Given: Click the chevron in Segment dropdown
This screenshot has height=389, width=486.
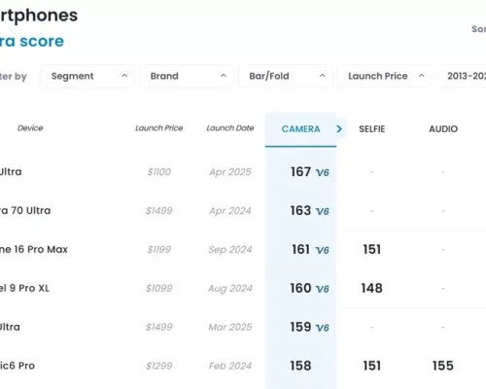Looking at the screenshot, I should 124,76.
